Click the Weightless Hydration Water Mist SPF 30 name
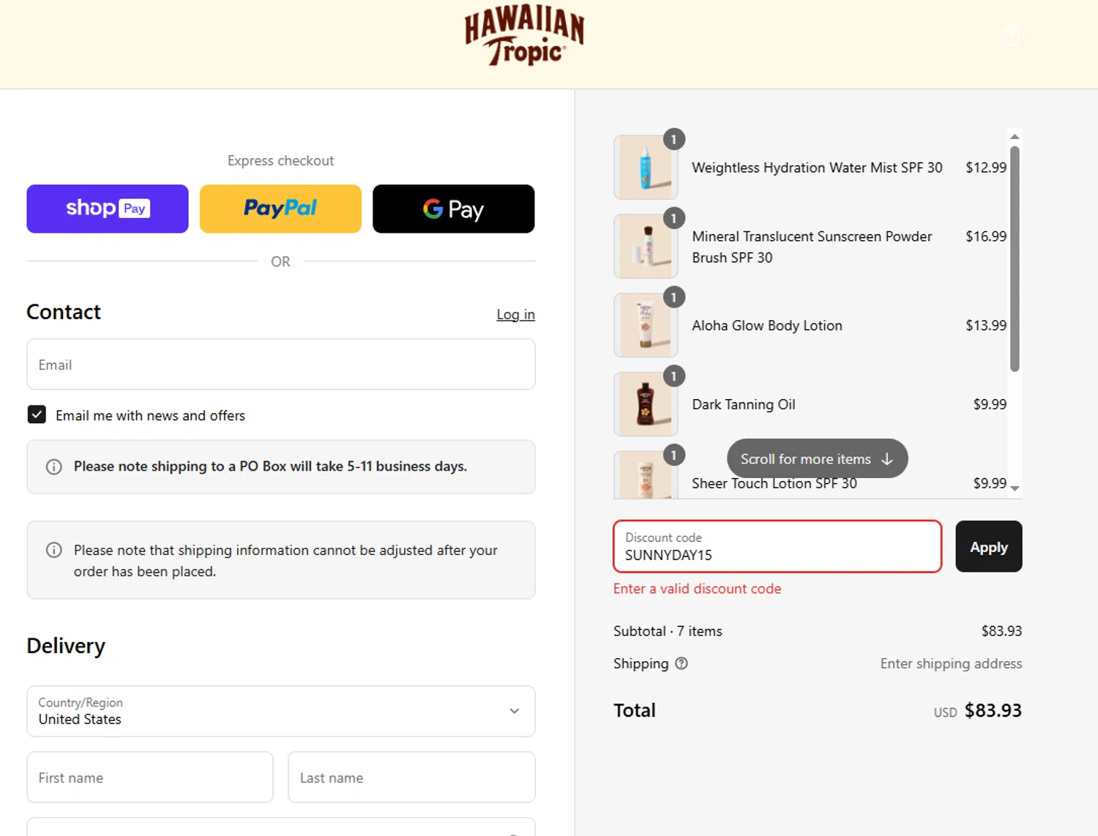Viewport: 1098px width, 836px height. click(817, 168)
